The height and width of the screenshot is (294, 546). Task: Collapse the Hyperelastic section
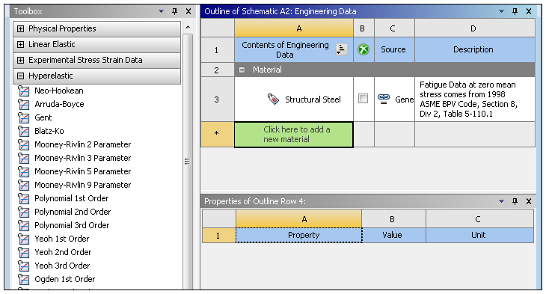(20, 76)
